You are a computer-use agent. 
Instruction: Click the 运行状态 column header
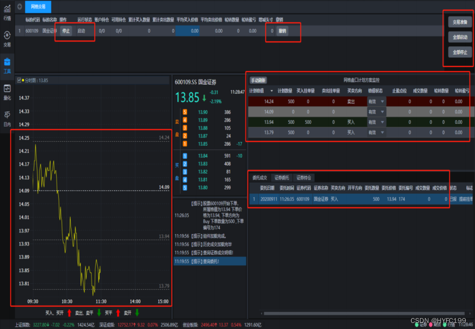click(85, 20)
